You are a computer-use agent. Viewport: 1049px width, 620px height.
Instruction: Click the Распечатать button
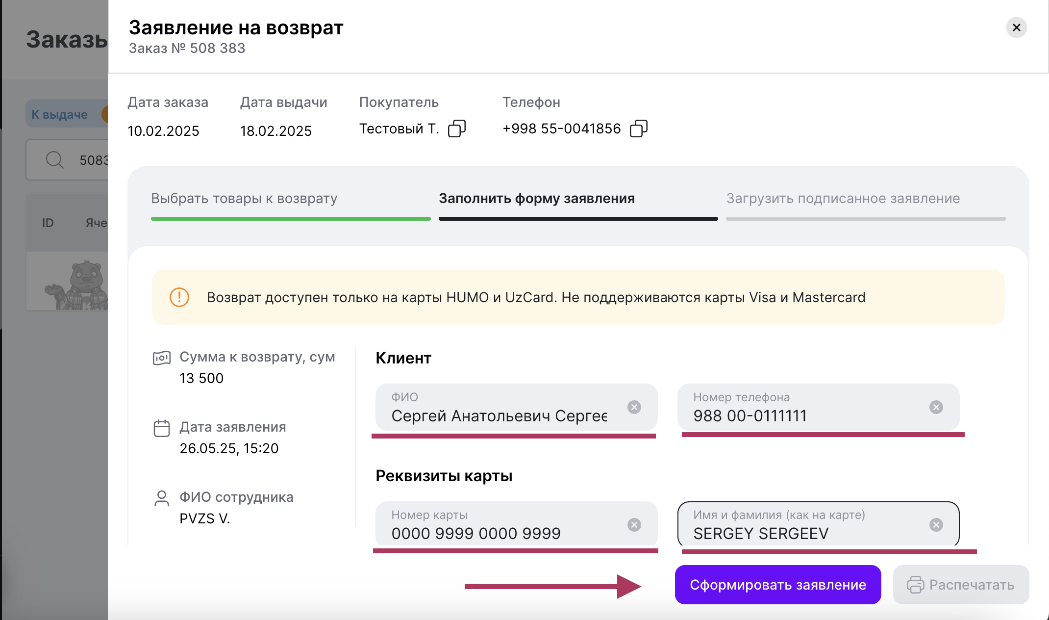961,585
